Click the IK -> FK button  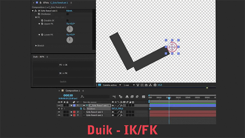pos(63,73)
